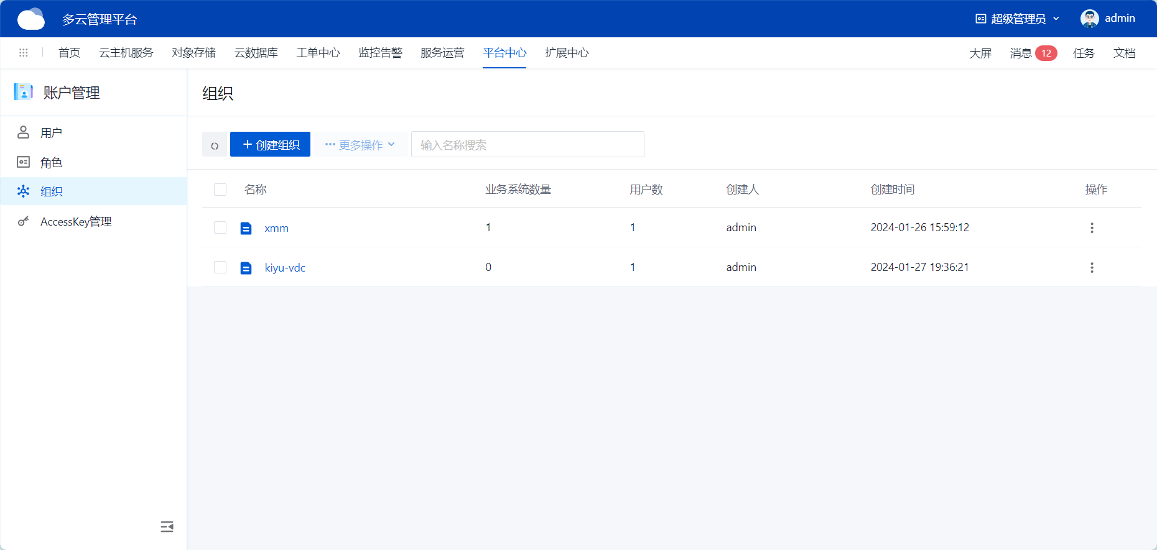
Task: Open the kiyu-vdc organization link
Action: 285,268
